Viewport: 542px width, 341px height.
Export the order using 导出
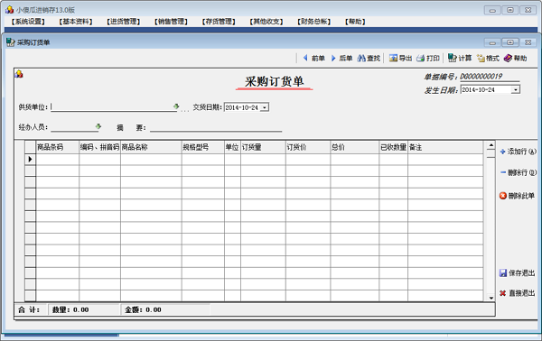(x=400, y=58)
